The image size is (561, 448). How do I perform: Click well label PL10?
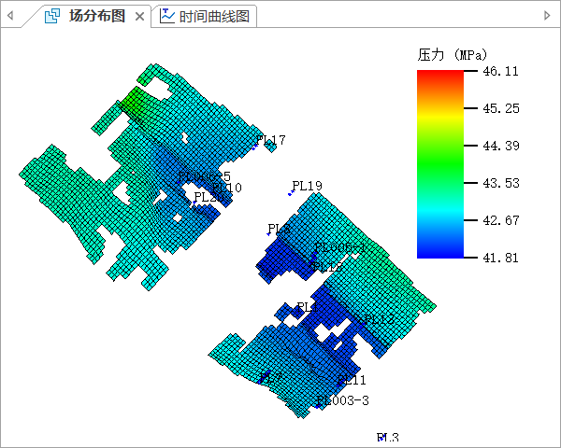[226, 188]
